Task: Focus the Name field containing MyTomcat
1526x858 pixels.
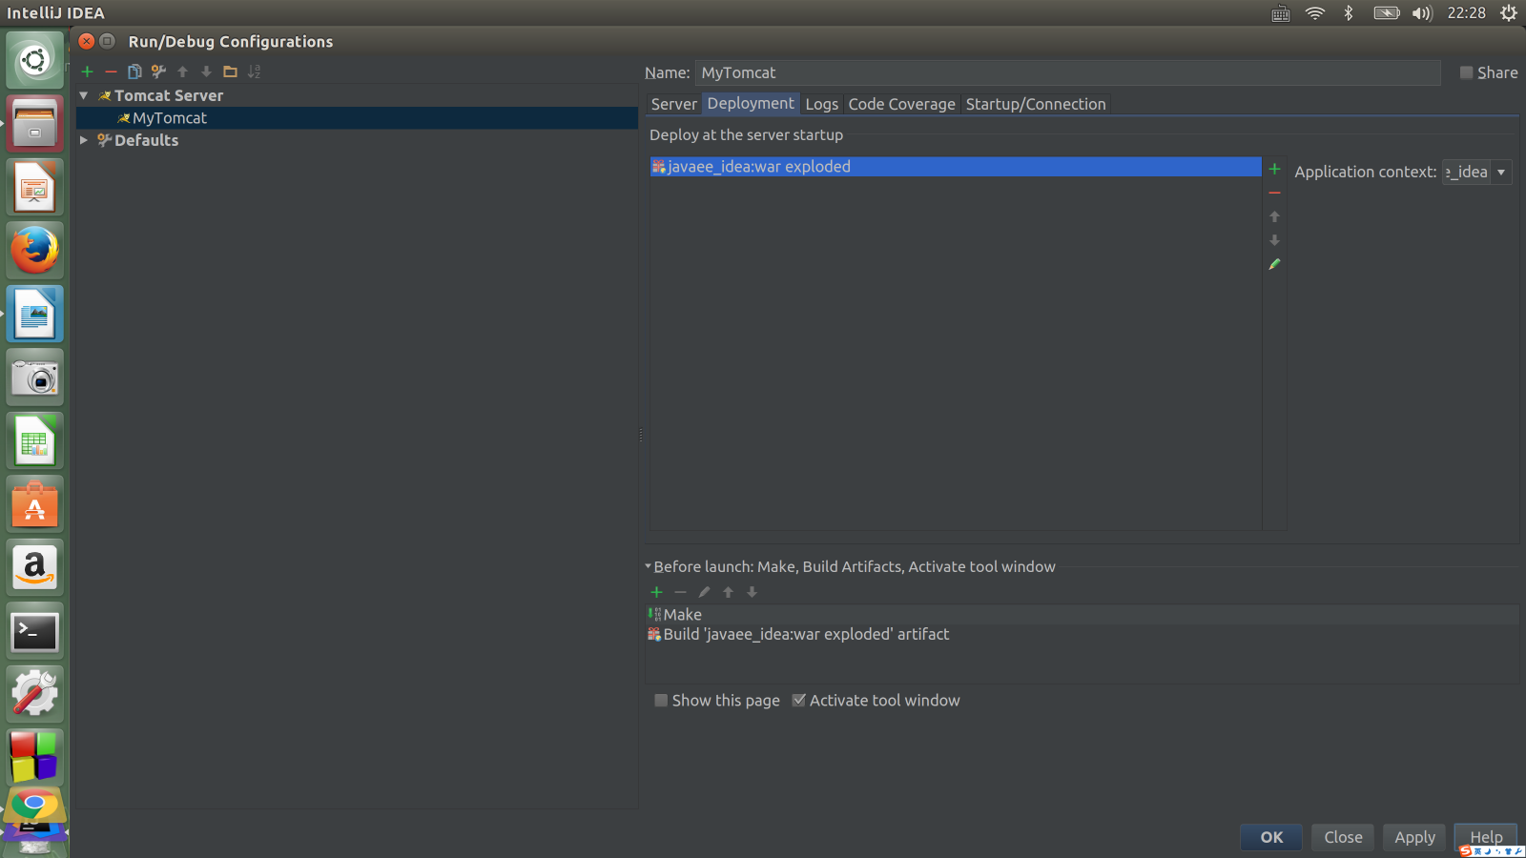Action: (1067, 72)
